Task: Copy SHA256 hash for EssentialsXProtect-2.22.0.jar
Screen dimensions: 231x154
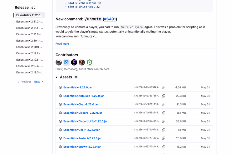Action: [164, 138]
